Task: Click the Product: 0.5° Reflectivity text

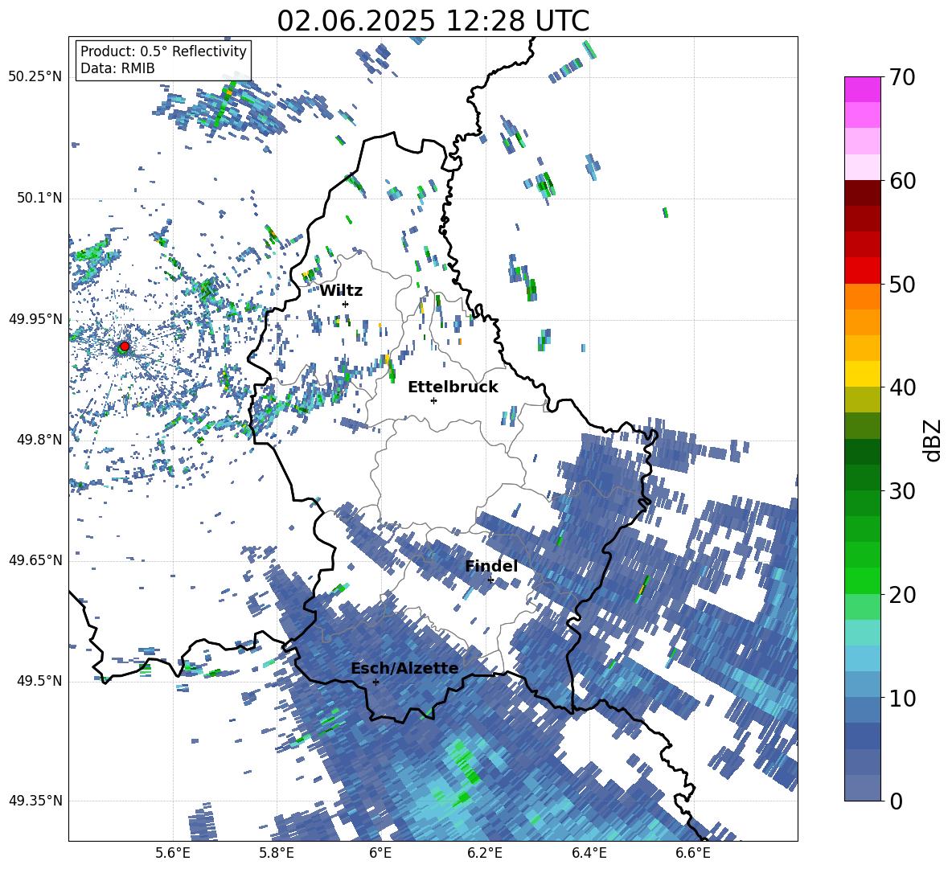Action: pyautogui.click(x=163, y=51)
